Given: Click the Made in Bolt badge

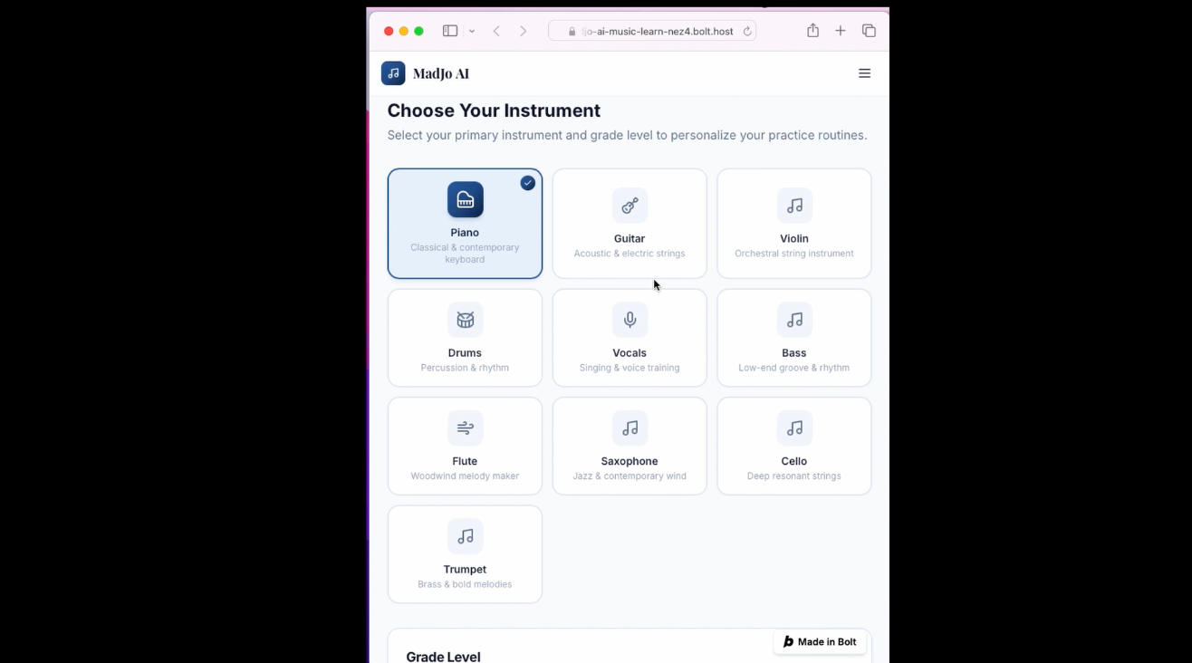Looking at the screenshot, I should tap(820, 641).
